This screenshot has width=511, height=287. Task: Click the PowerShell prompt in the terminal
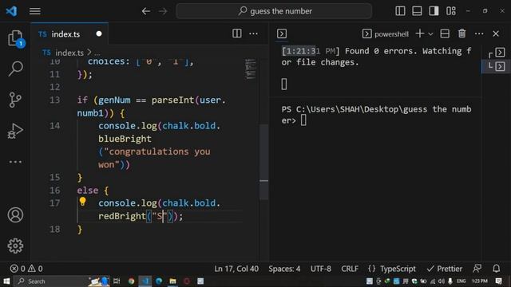coord(376,115)
